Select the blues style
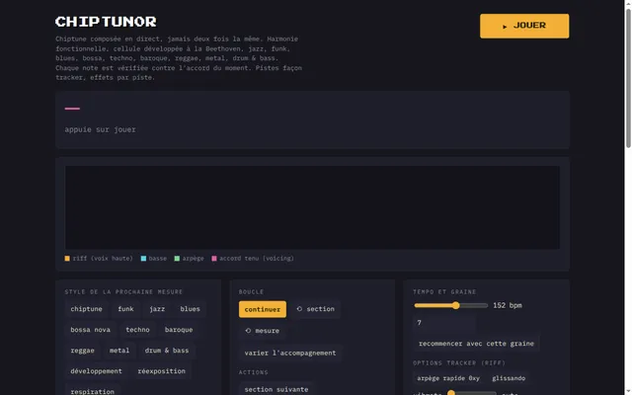This screenshot has height=395, width=632. (191, 309)
